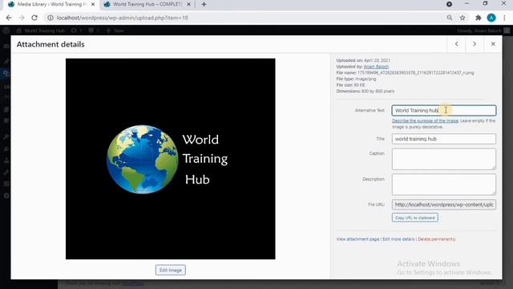Open the site information icon in address bar
Viewport: 513px width, 289px height.
point(50,18)
